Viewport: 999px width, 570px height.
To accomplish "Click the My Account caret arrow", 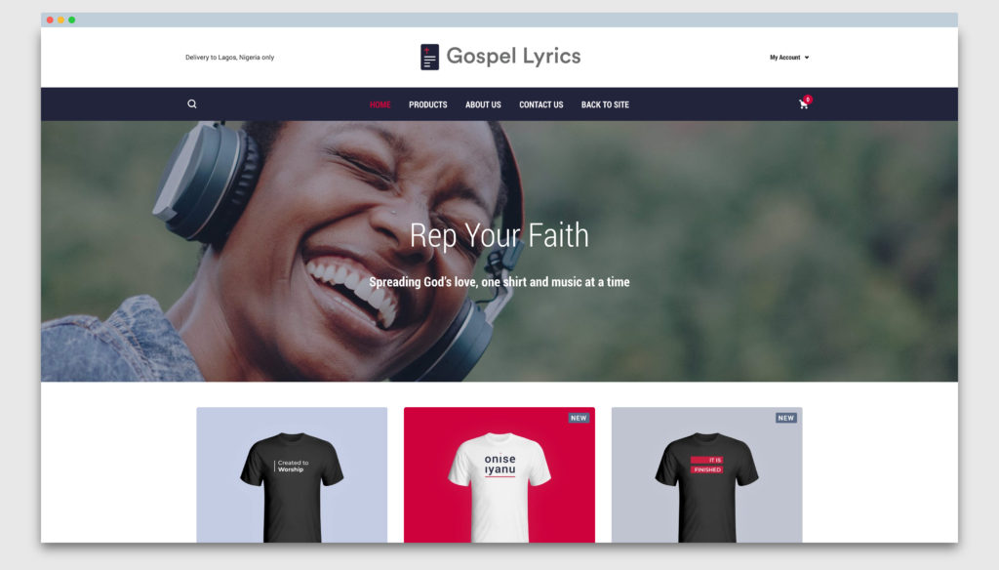I will 807,58.
